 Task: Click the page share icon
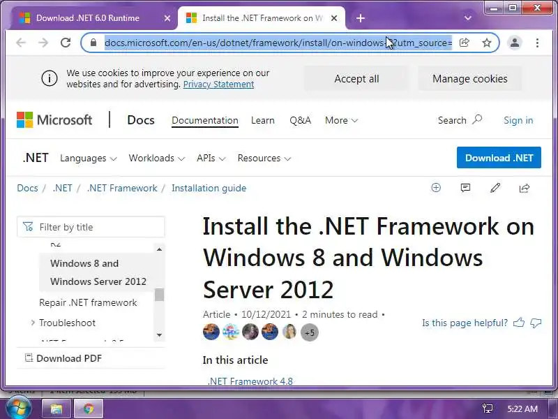click(x=525, y=188)
